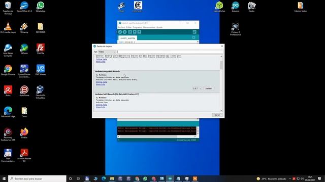Click the New sketch icon in Arduino toolbar

tap(130, 32)
